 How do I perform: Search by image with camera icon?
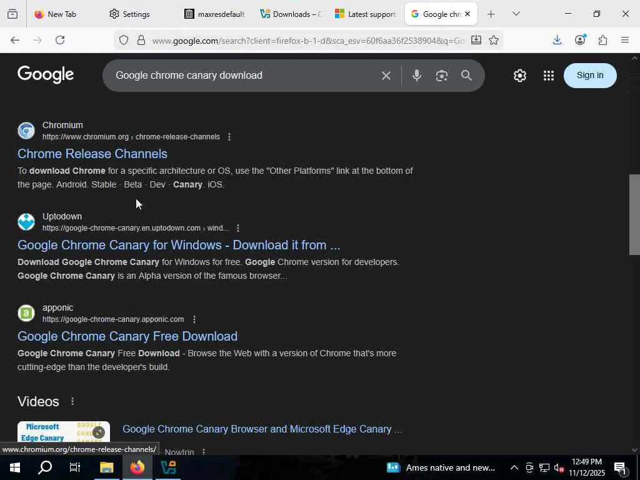pos(442,76)
